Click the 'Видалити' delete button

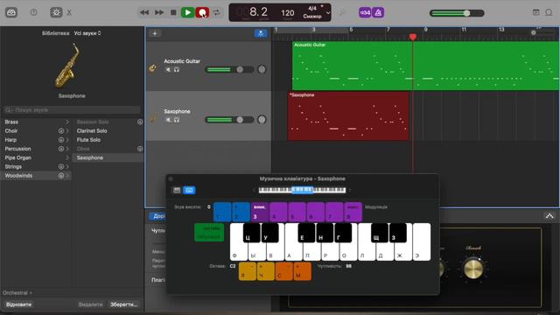[90, 304]
